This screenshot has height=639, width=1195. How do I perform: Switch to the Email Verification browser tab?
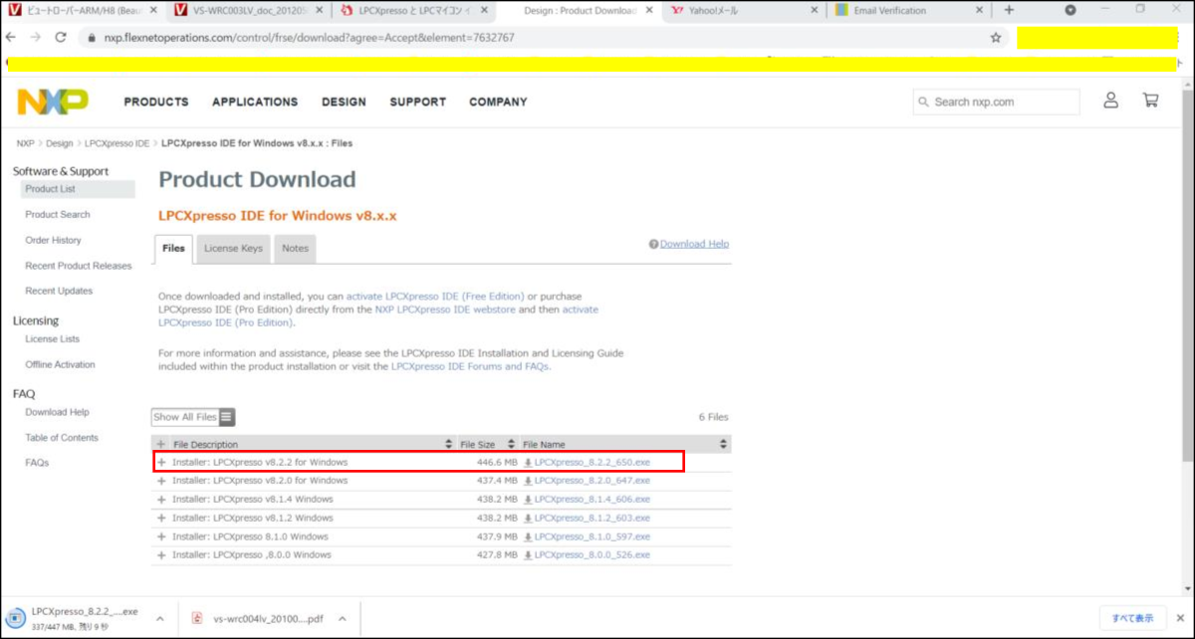coord(909,10)
